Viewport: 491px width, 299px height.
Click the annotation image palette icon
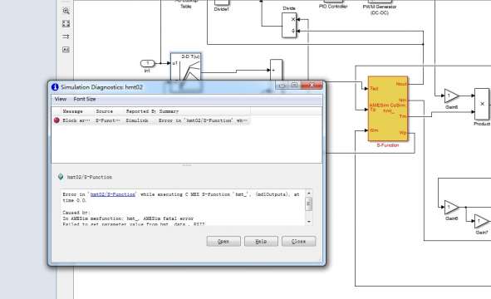pyautogui.click(x=66, y=50)
